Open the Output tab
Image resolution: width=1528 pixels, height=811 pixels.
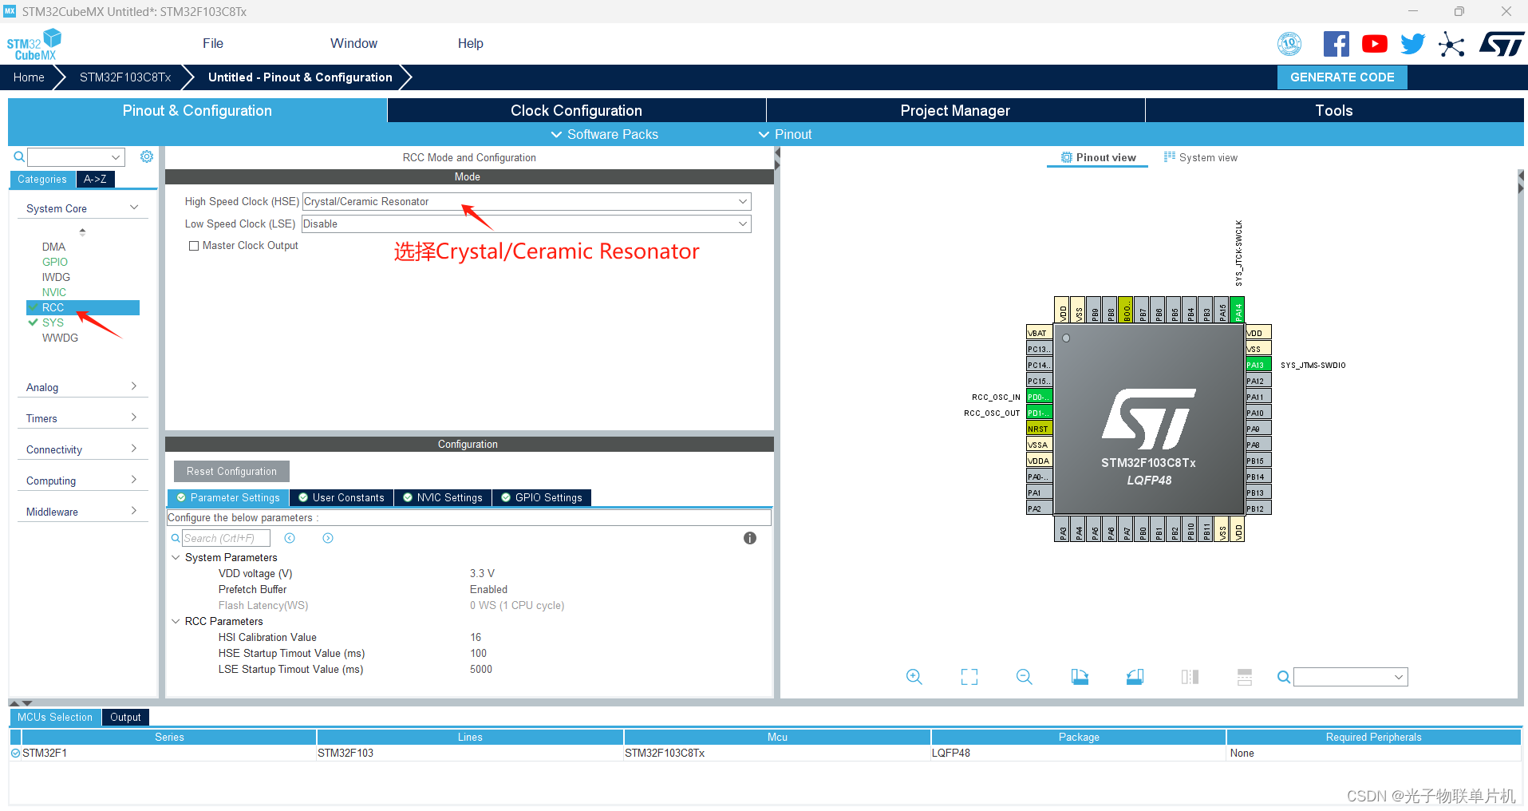(125, 717)
